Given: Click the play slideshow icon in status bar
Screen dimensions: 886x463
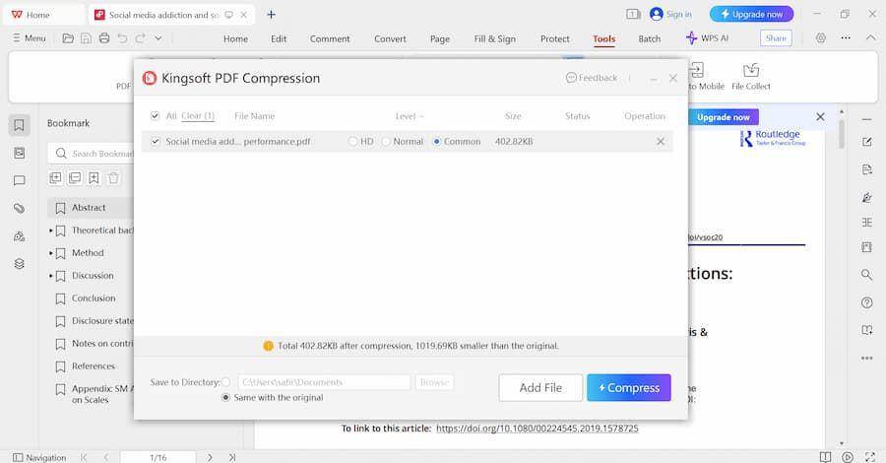Looking at the screenshot, I should [x=848, y=457].
